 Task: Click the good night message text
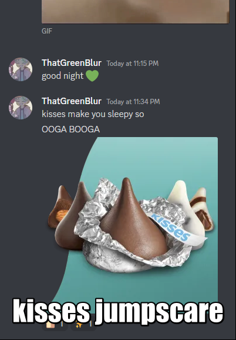click(x=62, y=76)
